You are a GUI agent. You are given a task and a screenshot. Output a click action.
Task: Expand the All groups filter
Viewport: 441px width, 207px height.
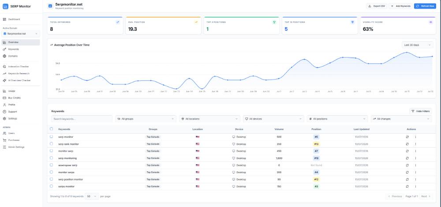[x=146, y=119]
